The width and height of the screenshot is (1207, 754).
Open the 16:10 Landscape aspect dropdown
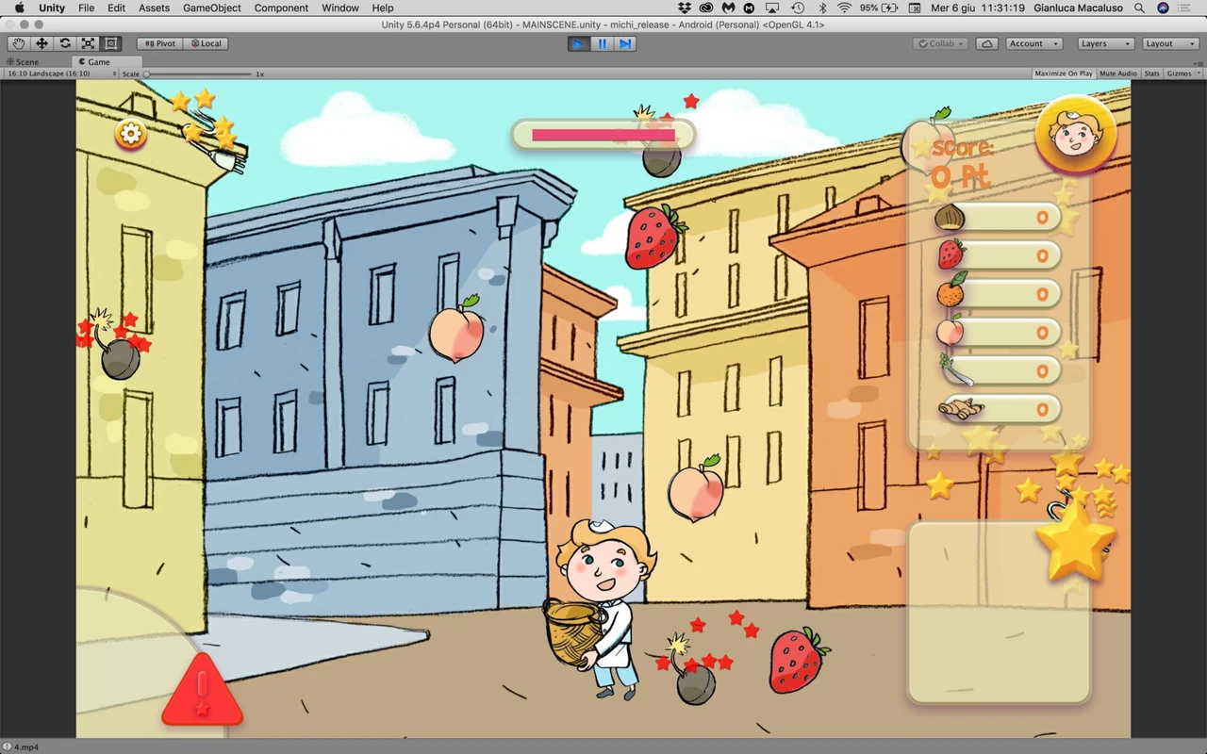point(62,74)
